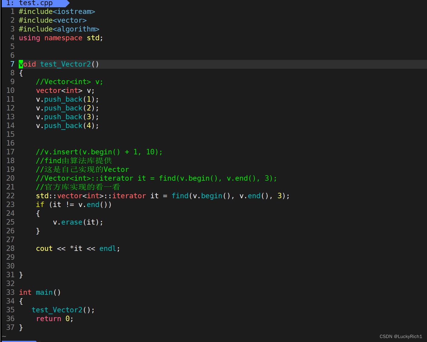Click the opening brace on line 8
This screenshot has height=342, width=427.
pyautogui.click(x=21, y=73)
